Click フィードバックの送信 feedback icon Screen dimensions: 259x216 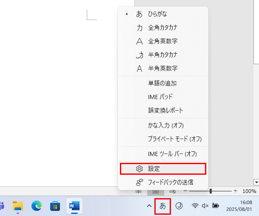(139, 182)
